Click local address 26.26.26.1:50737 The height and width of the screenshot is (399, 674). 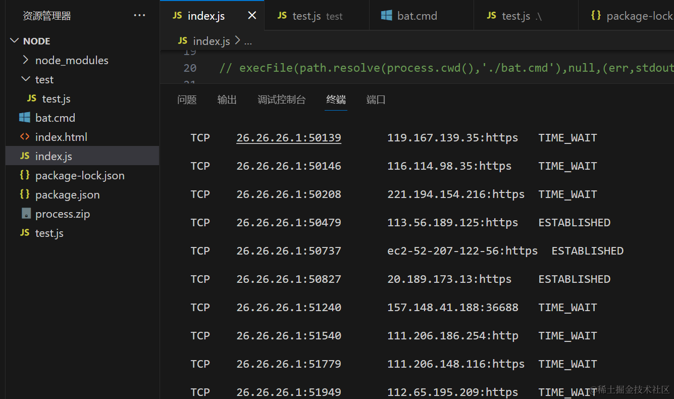click(289, 251)
